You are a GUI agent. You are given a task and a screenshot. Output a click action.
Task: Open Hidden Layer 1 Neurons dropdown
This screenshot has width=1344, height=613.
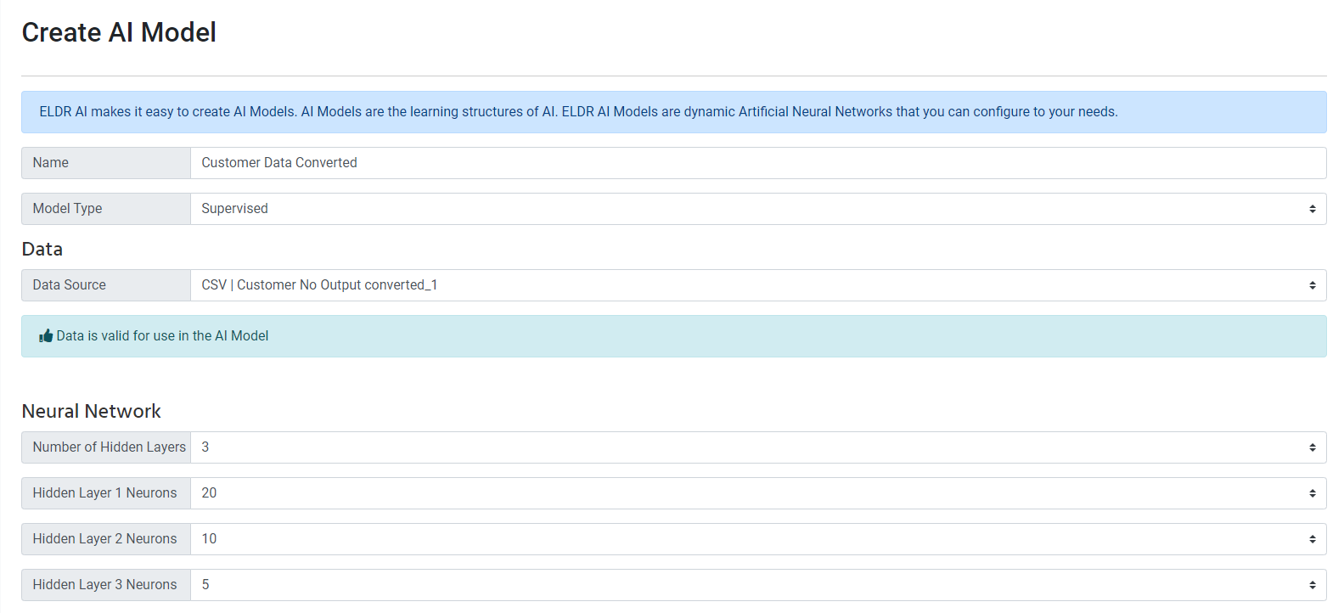click(x=757, y=493)
